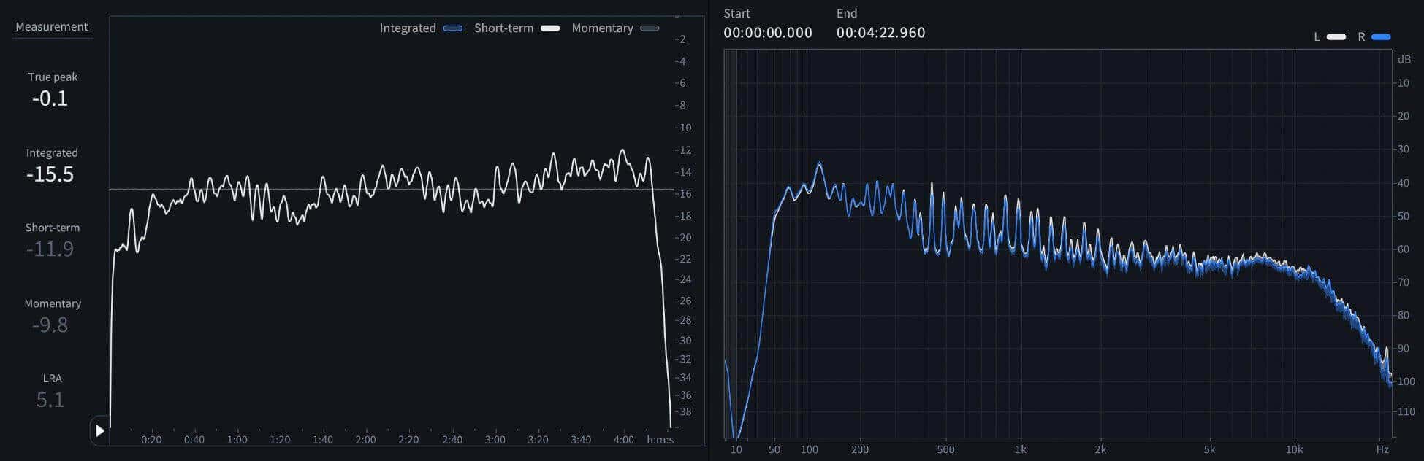Click the Start label
Image resolution: width=1424 pixels, height=461 pixels.
pyautogui.click(x=737, y=13)
